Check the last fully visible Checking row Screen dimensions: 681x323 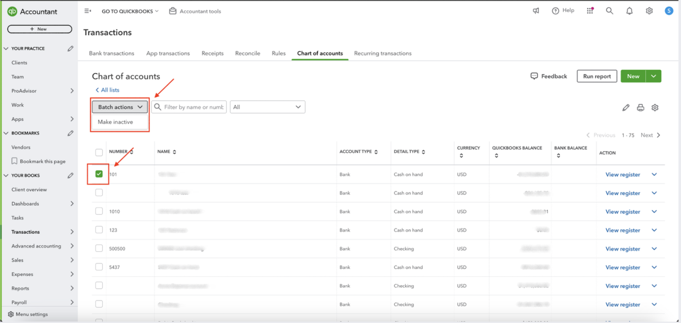coord(99,304)
